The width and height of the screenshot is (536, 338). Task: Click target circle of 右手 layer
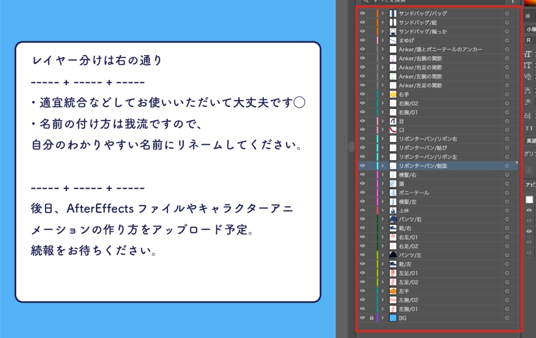pos(507,94)
